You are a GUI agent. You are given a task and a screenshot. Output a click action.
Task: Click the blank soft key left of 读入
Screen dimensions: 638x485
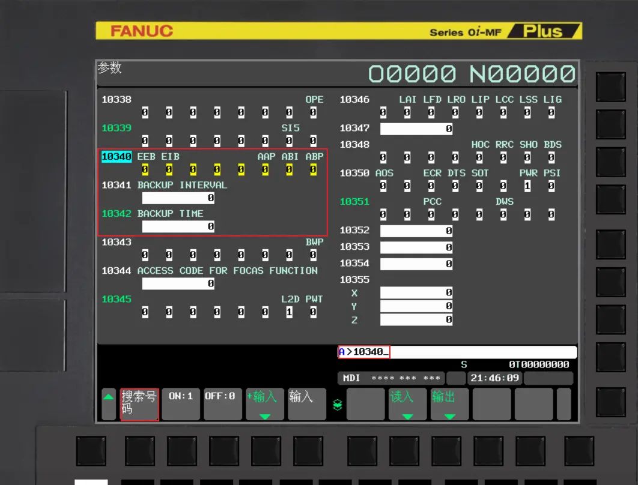tap(365, 404)
